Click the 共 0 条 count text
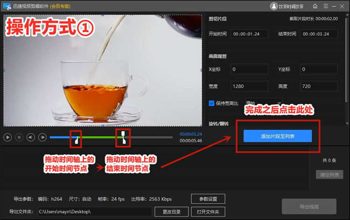This screenshot has width=350, height=220. click(329, 160)
